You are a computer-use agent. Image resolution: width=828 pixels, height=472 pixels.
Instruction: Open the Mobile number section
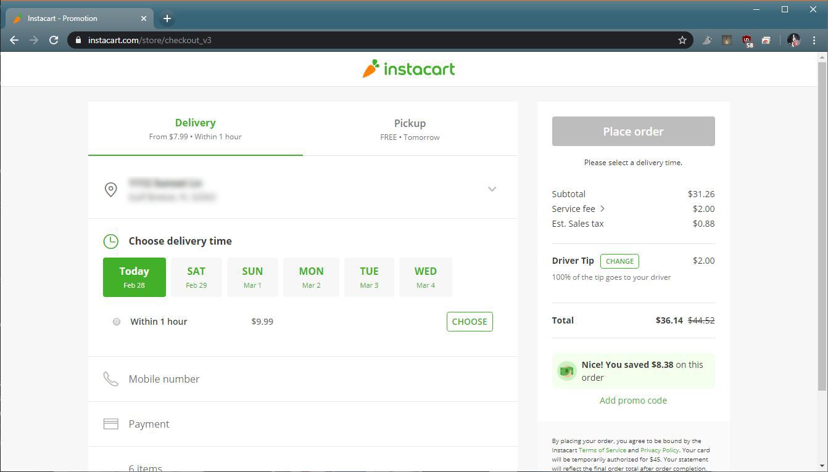click(303, 379)
